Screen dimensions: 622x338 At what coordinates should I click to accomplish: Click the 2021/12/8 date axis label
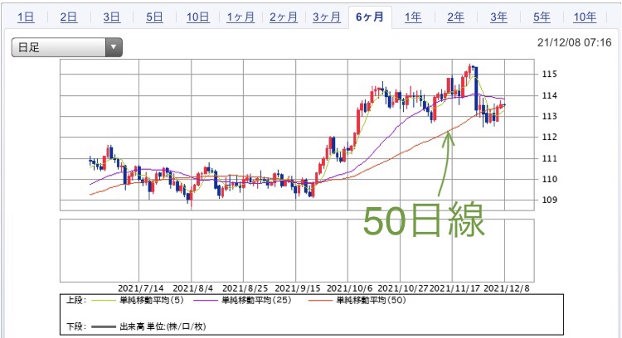[506, 288]
